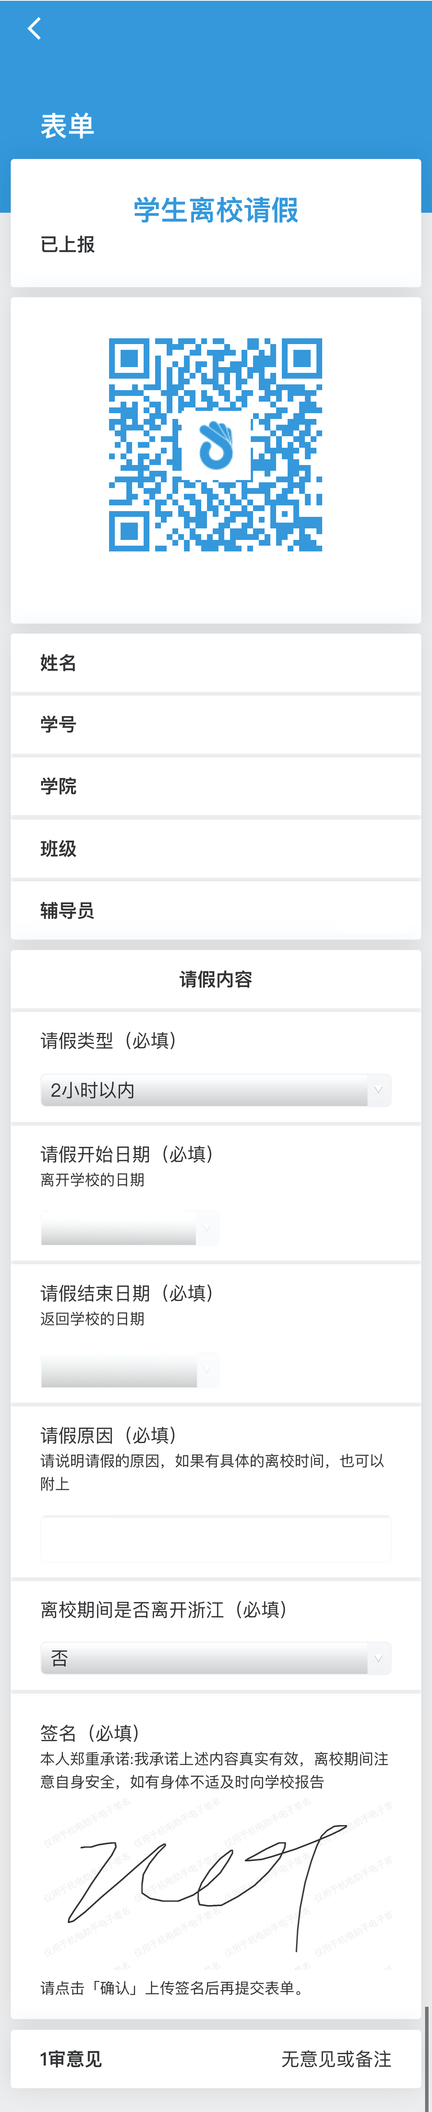The image size is (432, 2112).
Task: Tap the 1审意见 row
Action: tap(215, 2058)
